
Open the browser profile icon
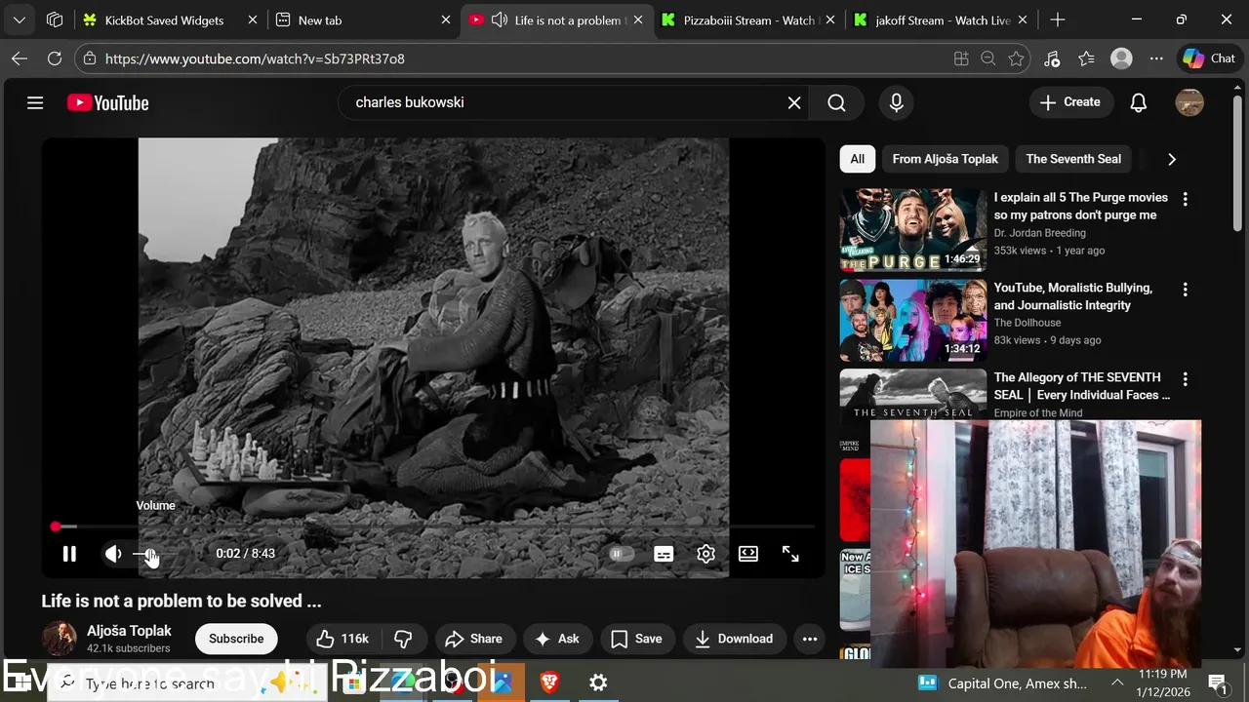(x=1121, y=58)
